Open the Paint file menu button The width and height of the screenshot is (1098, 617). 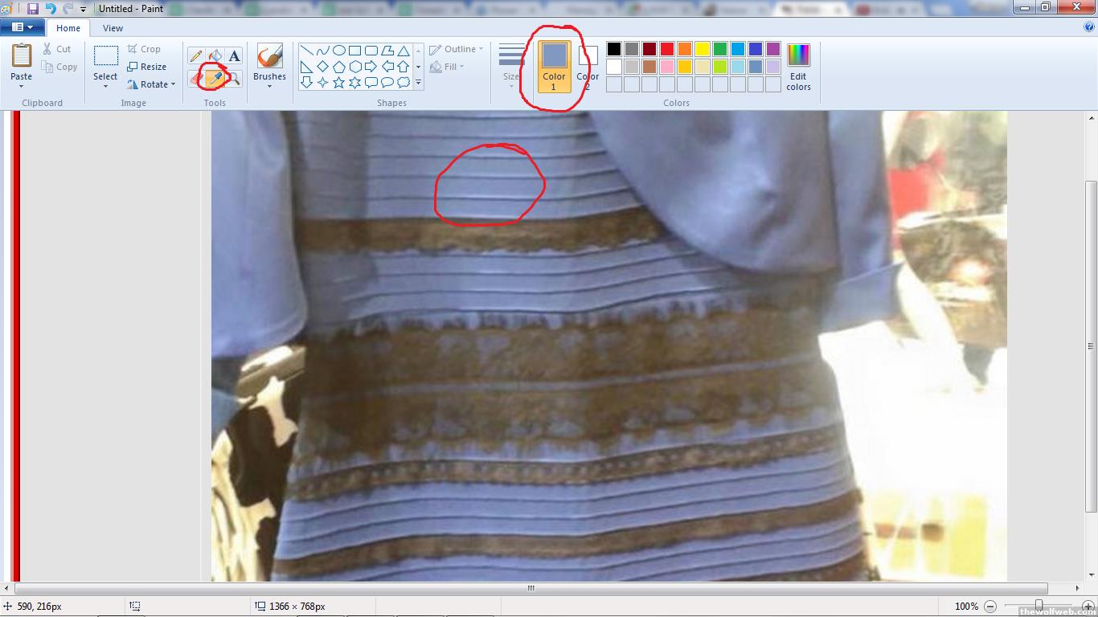(22, 27)
